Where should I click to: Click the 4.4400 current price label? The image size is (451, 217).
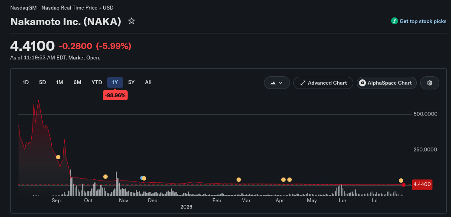pyautogui.click(x=422, y=184)
